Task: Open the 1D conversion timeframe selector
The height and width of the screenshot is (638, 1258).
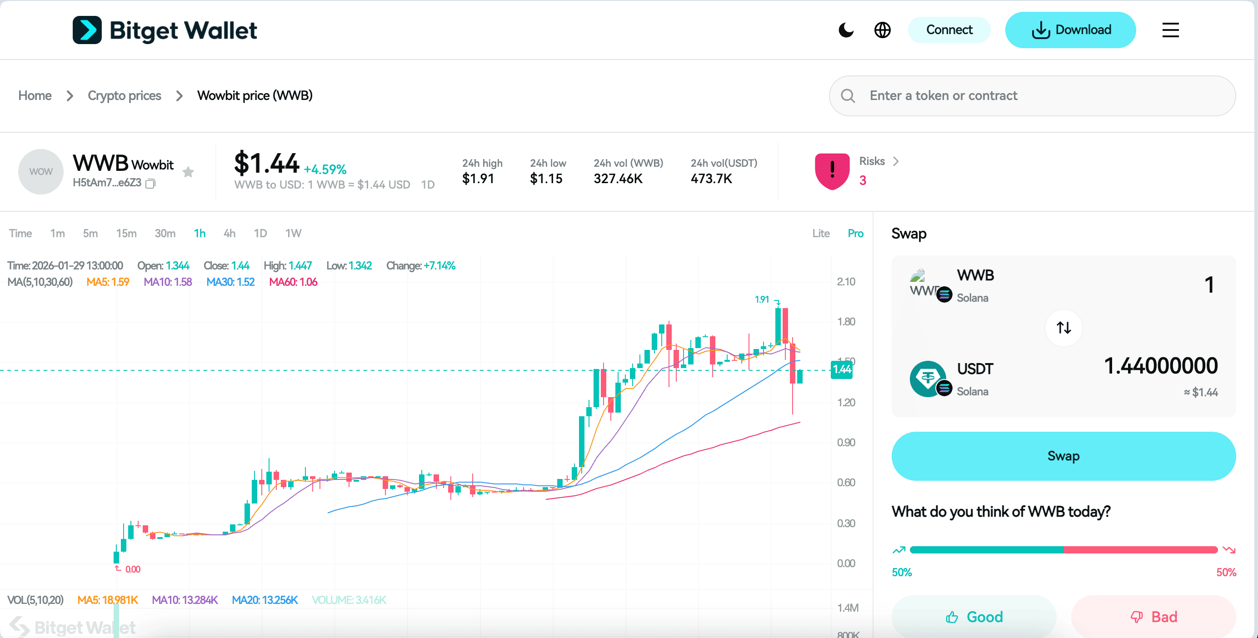Action: pyautogui.click(x=427, y=184)
